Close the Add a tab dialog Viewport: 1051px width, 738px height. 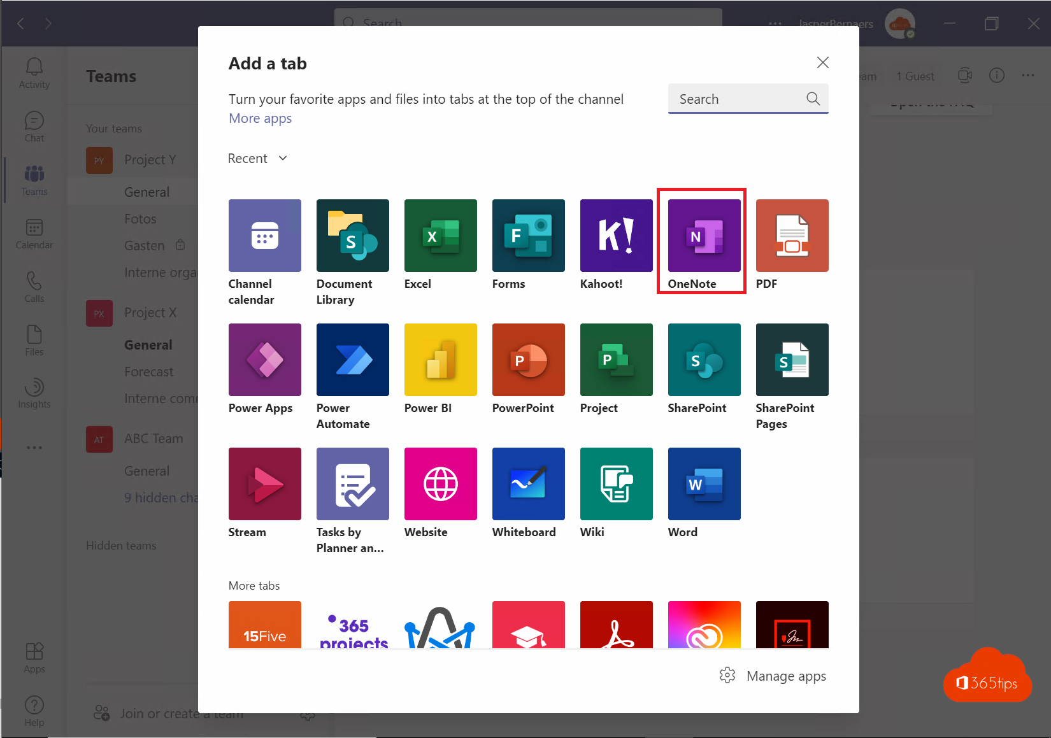click(x=822, y=62)
